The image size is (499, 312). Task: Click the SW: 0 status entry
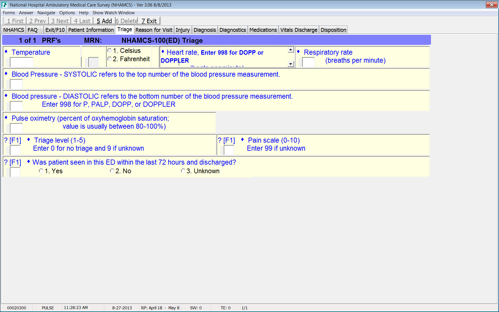click(196, 308)
